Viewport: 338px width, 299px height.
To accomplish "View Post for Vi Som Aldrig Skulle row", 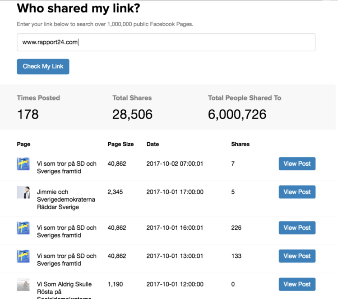I will point(297,284).
